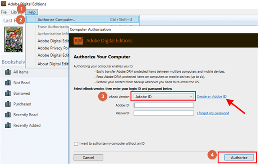The width and height of the screenshot is (258, 164).
Task: Select Not Read bookshelf label
Action: coord(21,83)
